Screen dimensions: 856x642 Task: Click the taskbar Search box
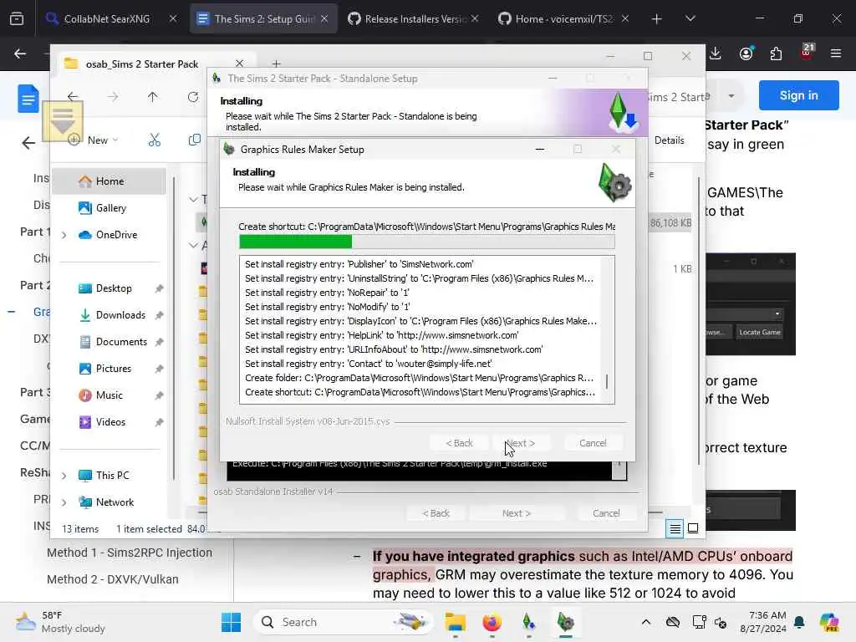point(342,622)
